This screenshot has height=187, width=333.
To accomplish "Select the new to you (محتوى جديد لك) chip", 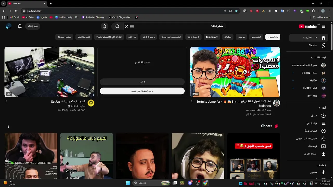I will click(64, 37).
